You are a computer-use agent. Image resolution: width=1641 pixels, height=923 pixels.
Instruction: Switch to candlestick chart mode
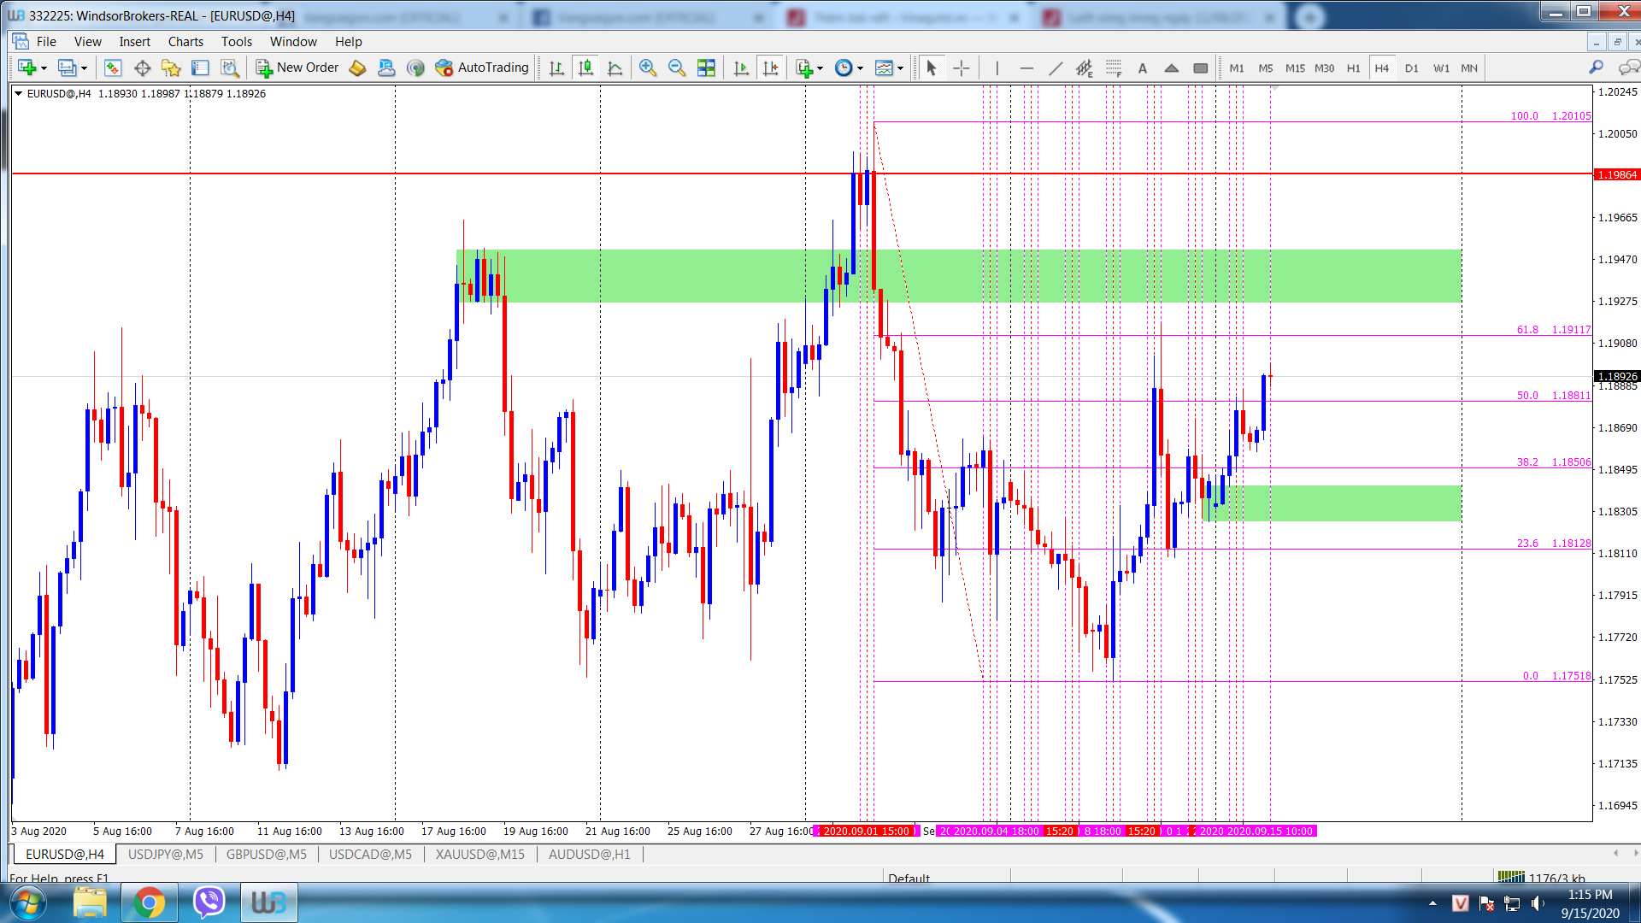(585, 68)
